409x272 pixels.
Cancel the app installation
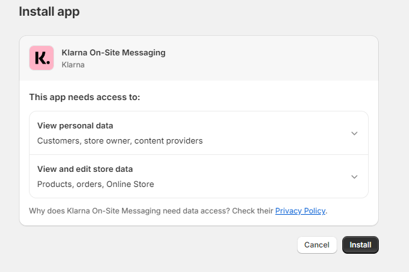[x=317, y=245]
